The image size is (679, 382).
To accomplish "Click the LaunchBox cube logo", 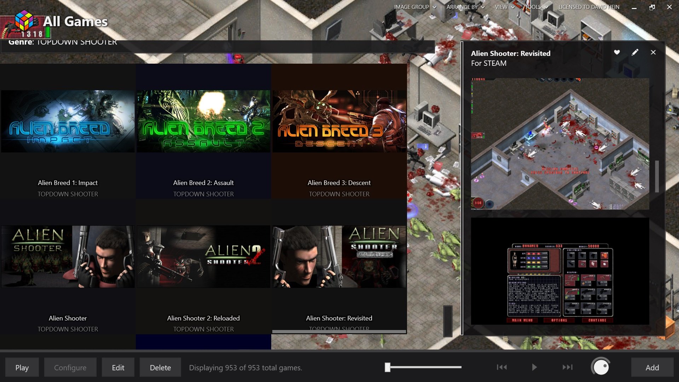I will (x=24, y=21).
